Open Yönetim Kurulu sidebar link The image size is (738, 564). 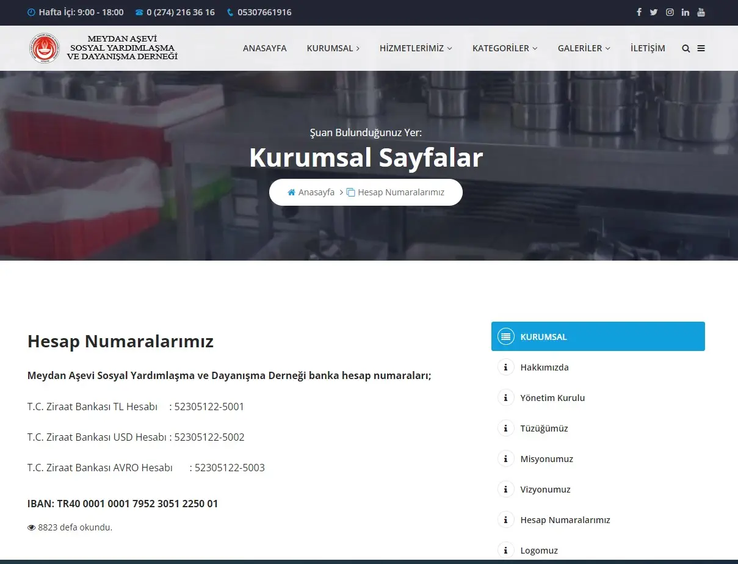(x=552, y=398)
